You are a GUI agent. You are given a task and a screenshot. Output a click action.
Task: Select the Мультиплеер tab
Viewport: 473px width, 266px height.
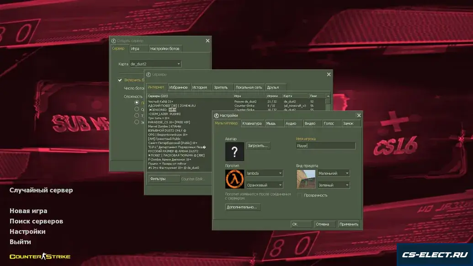226,123
